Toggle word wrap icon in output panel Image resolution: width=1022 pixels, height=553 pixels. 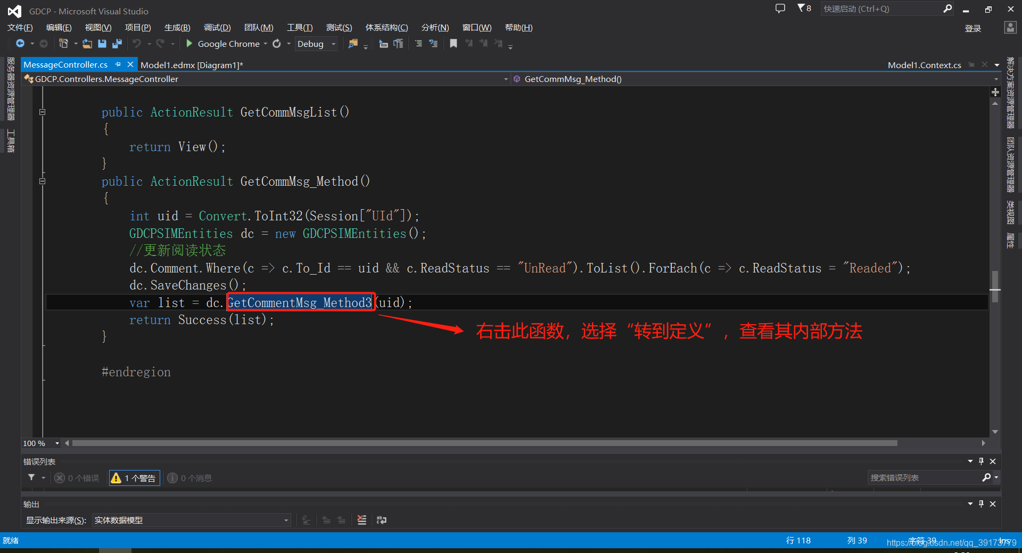pyautogui.click(x=382, y=520)
